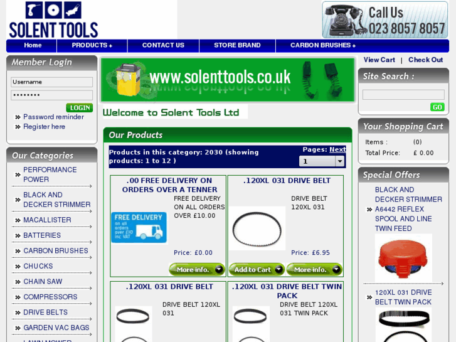Click twin pack belt image in Special Offers
This screenshot has width=456, height=342.
[403, 325]
